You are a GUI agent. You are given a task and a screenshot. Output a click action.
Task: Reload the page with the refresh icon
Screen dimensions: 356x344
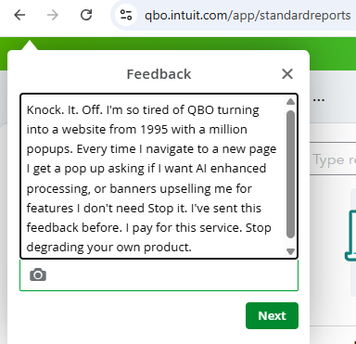pyautogui.click(x=86, y=15)
